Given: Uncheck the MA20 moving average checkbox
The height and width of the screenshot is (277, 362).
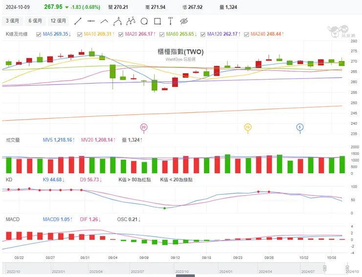Looking at the screenshot, I should click(x=121, y=34).
